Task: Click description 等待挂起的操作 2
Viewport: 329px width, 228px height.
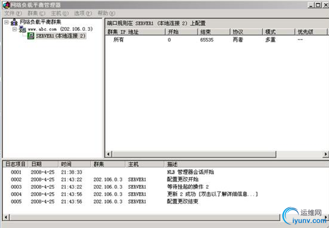Action: (x=188, y=187)
